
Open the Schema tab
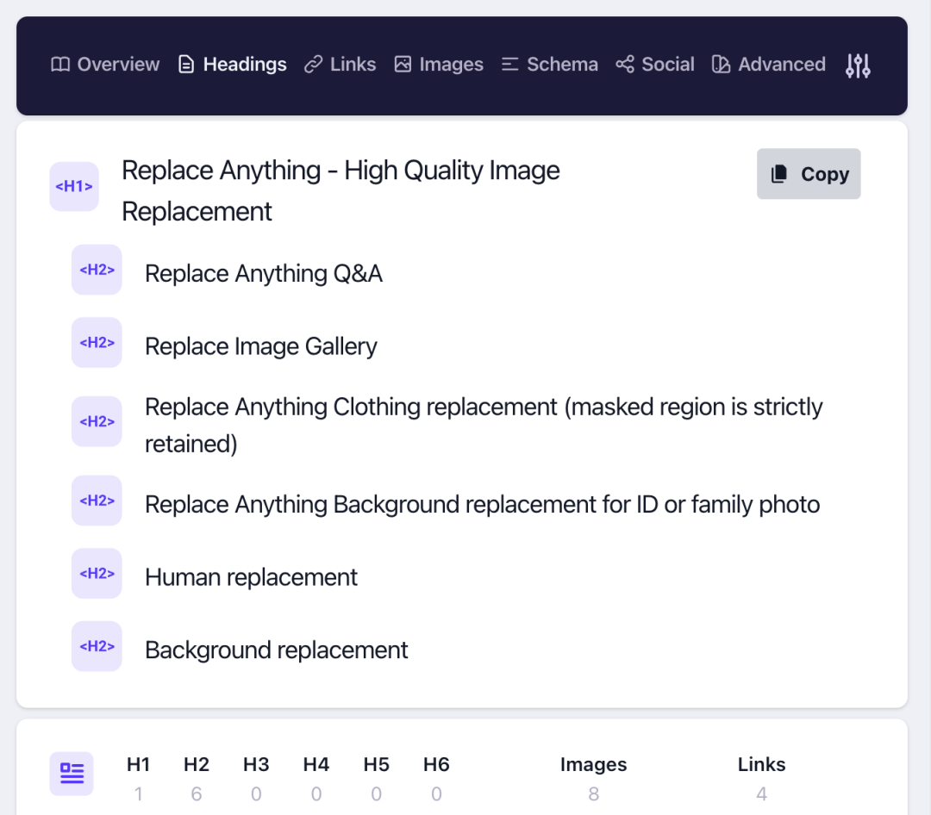[x=550, y=64]
